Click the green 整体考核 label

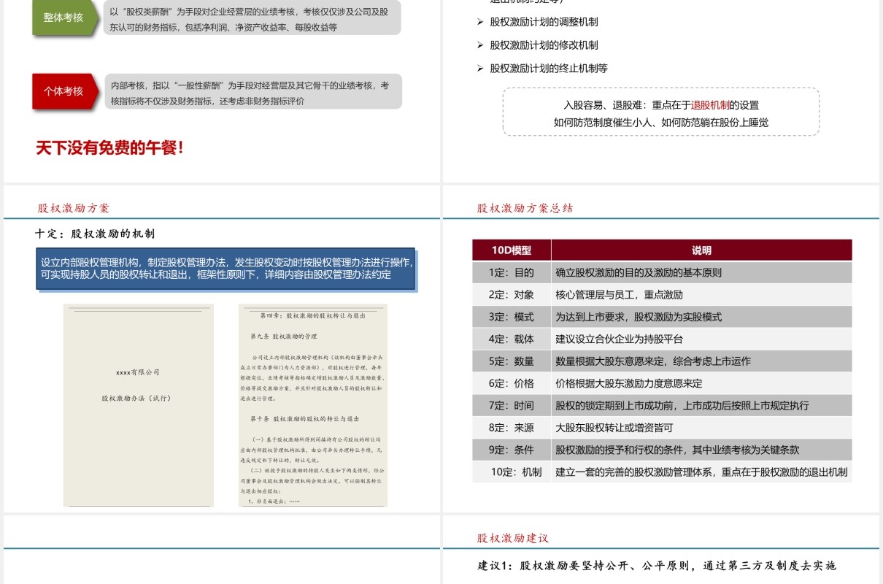click(x=63, y=18)
